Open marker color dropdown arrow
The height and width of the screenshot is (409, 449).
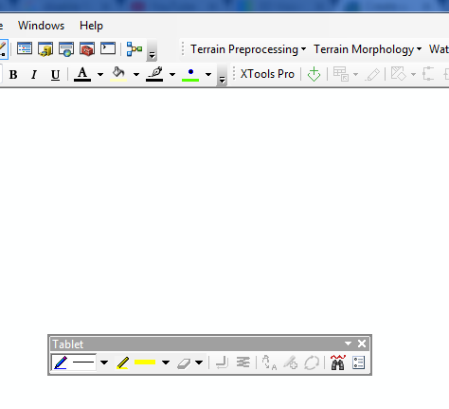208,75
